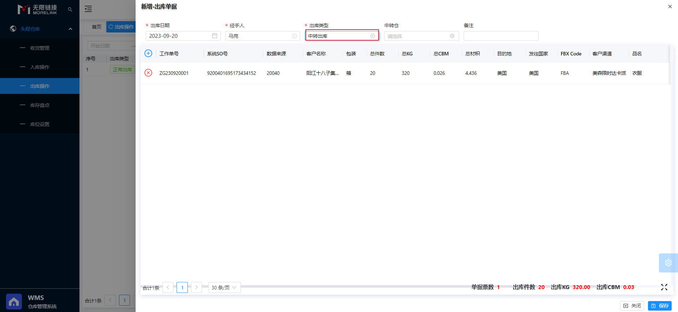
Task: Open 库存盘点 in the sidebar menu
Action: click(x=40, y=105)
